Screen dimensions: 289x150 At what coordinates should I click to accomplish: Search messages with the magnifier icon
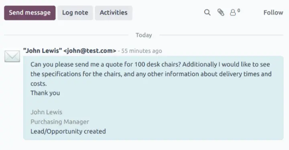(x=208, y=12)
